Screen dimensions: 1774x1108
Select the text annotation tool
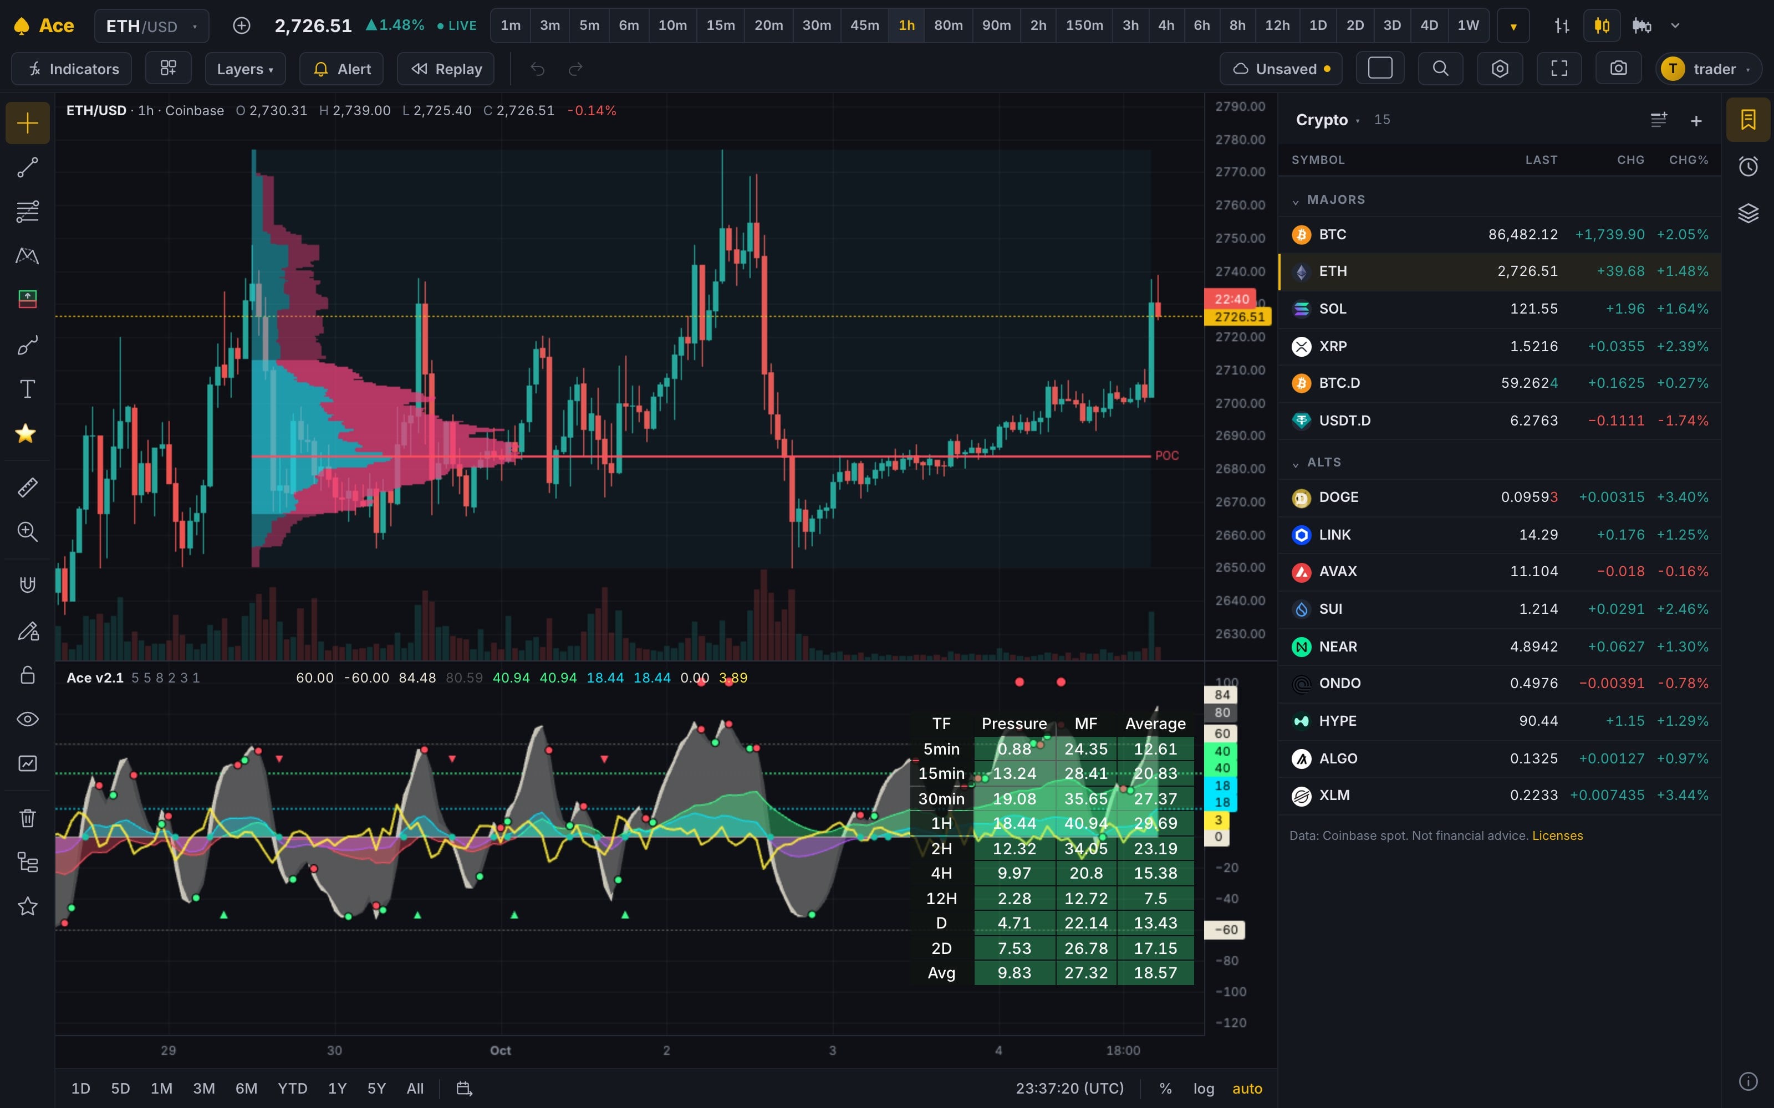tap(27, 388)
